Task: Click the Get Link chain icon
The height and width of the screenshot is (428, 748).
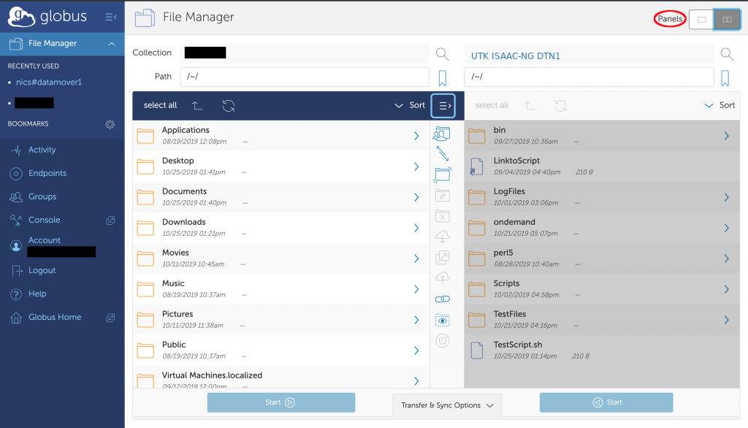Action: click(442, 299)
